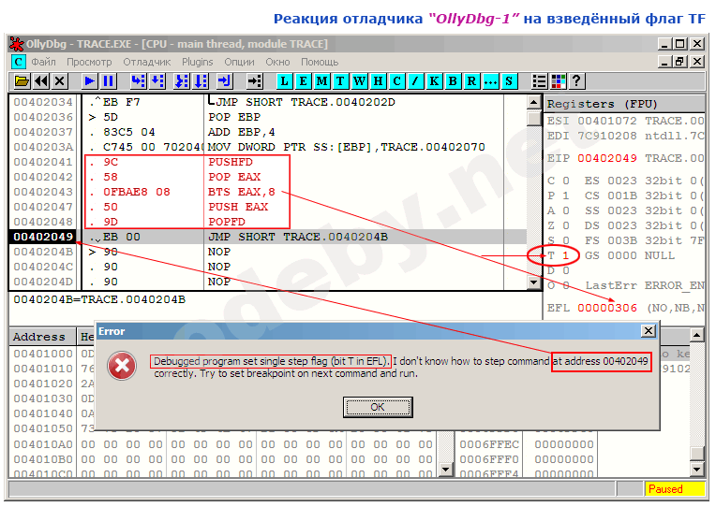This screenshot has height=507, width=716.
Task: Click the Trace into toolbar icon
Action: [x=182, y=81]
